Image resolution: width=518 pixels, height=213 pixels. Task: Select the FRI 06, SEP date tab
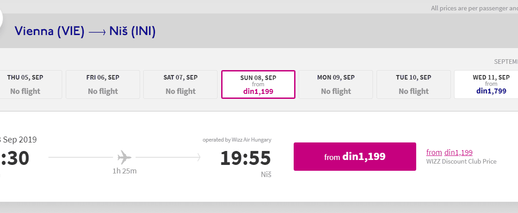pyautogui.click(x=103, y=84)
